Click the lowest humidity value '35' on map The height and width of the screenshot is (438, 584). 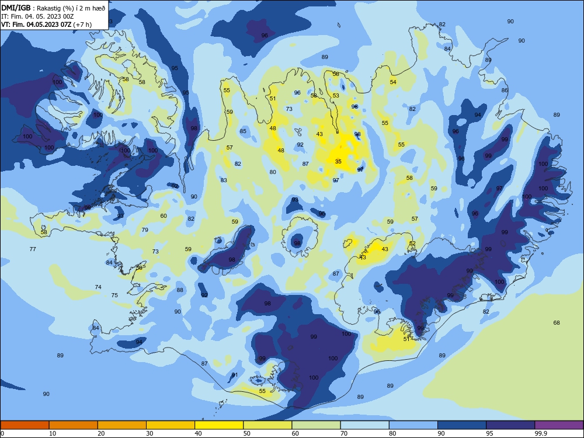click(x=338, y=161)
